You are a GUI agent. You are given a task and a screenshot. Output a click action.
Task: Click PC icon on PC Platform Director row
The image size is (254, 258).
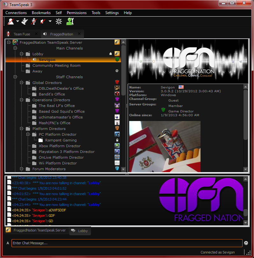[x=117, y=134]
